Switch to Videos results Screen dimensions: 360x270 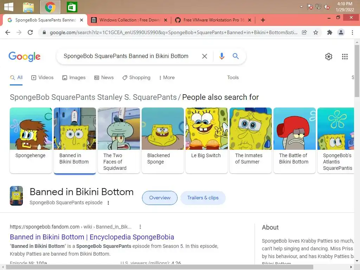click(42, 78)
